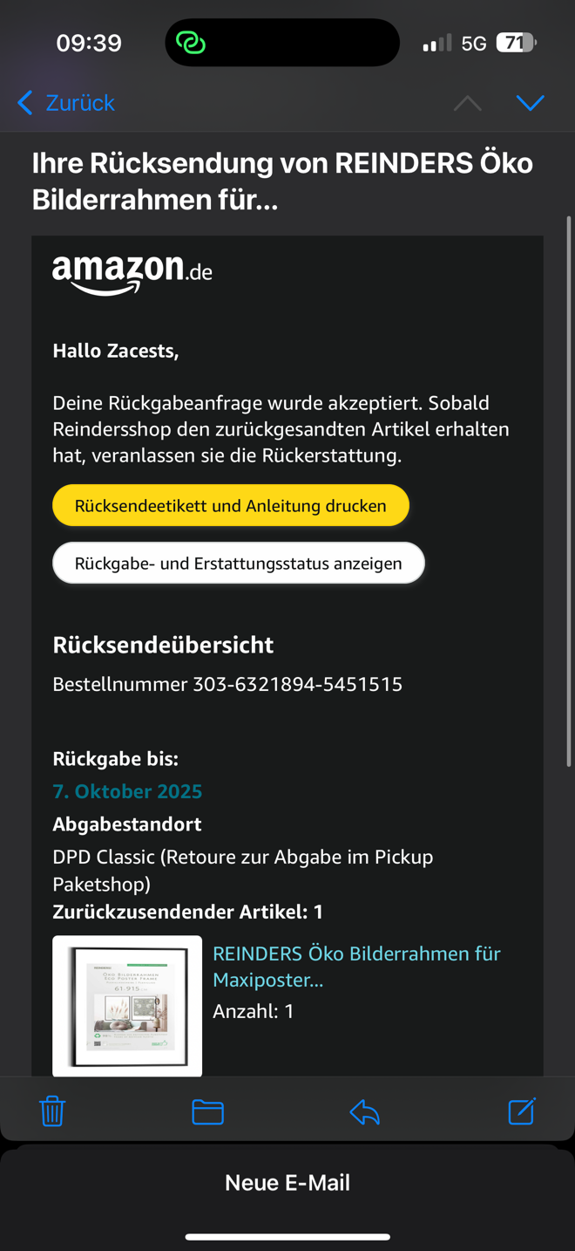Go back using the Zurück button
This screenshot has width=575, height=1251.
tap(66, 103)
